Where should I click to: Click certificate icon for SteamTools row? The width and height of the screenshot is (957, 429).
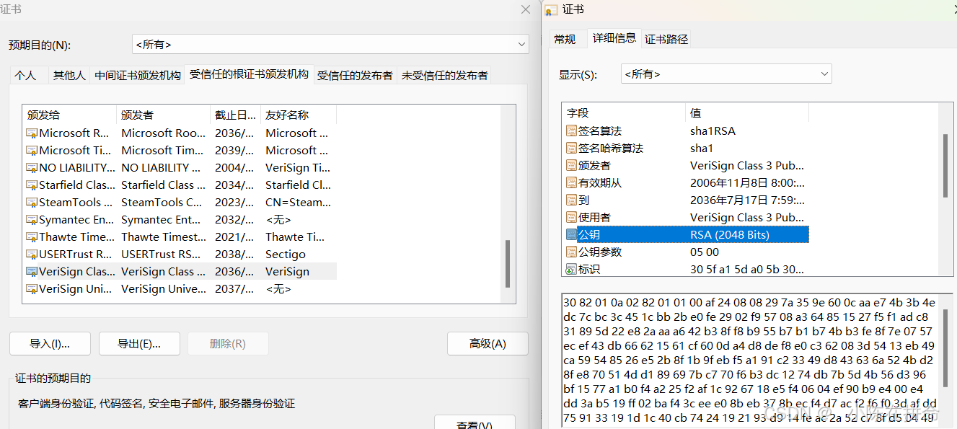pyautogui.click(x=32, y=203)
